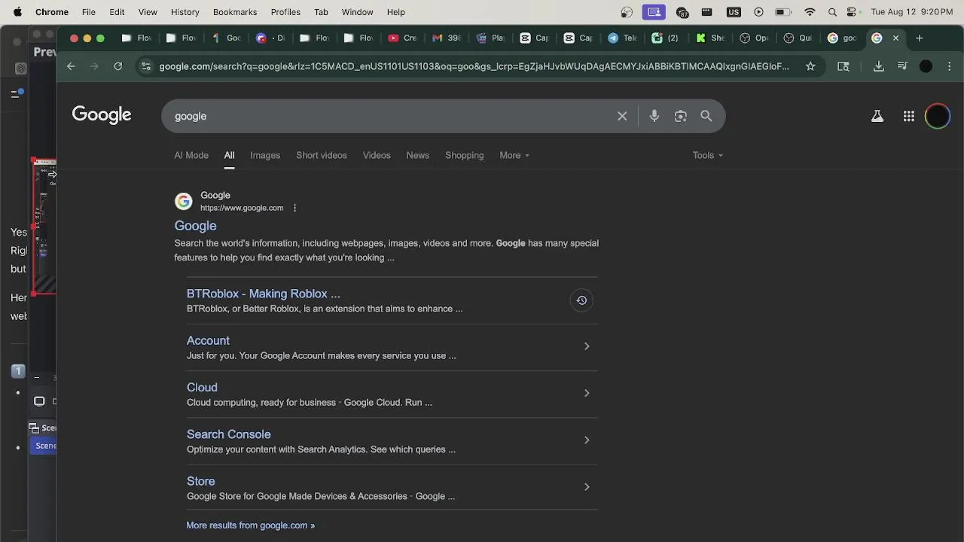Submit search with the magnifying glass icon
964x542 pixels.
(x=706, y=116)
